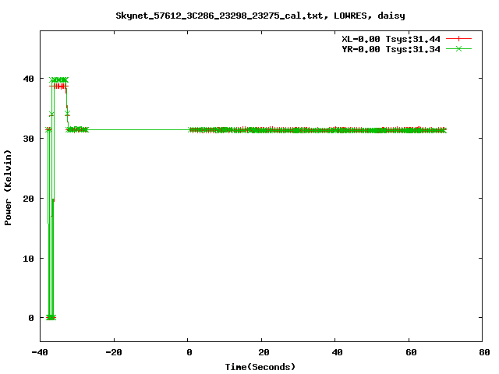499x374 pixels.
Task: Click the plot title 'Skynet_57612_3C286_23298_23275_cal.txt, LOWRES, daisy'
Action: (x=260, y=16)
